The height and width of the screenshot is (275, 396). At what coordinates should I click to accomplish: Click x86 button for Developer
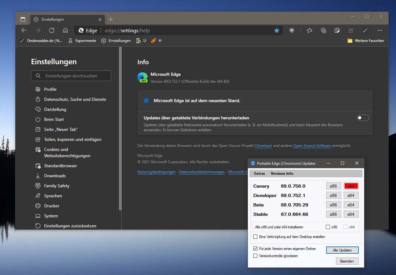tap(333, 195)
